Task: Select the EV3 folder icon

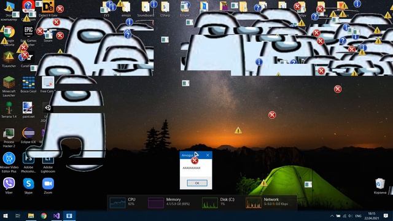Action: pos(106,9)
